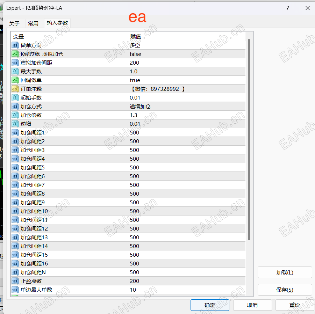
Task: Click the boolean icon beside 回调做单
Action: click(x=15, y=80)
